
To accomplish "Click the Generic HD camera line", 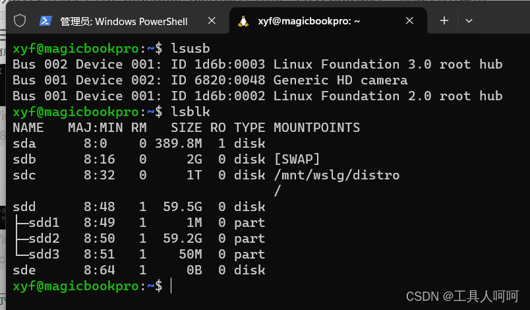I will coord(210,80).
